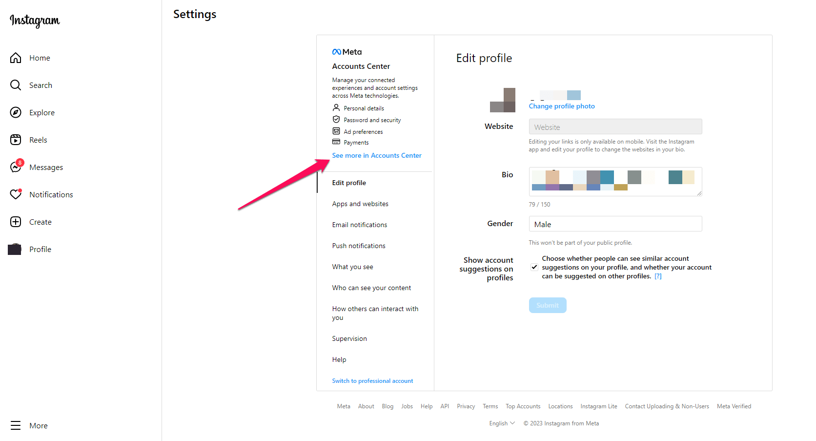The image size is (816, 441).
Task: Open the More hamburger menu
Action: 16,425
